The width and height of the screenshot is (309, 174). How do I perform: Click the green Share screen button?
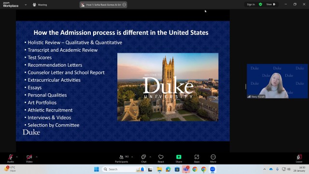coord(179,159)
